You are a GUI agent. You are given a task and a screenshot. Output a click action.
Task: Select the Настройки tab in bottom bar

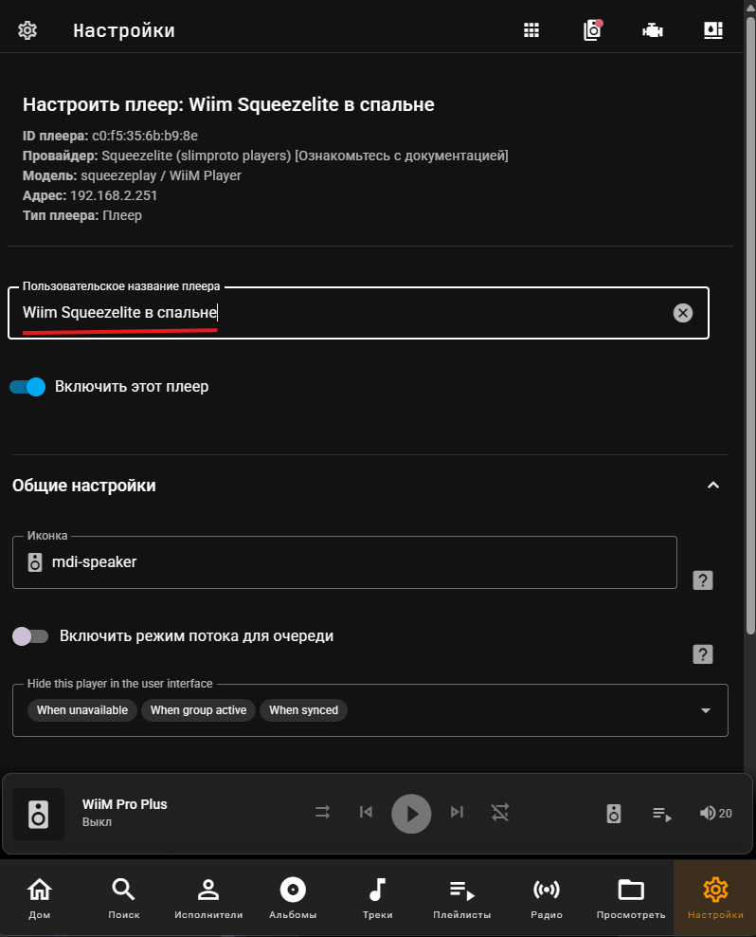pos(715,898)
